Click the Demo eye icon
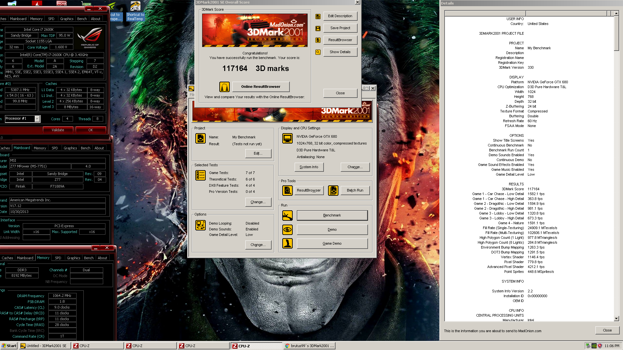This screenshot has height=350, width=623. [x=287, y=230]
